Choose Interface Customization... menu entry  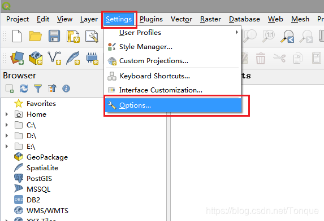(173, 90)
